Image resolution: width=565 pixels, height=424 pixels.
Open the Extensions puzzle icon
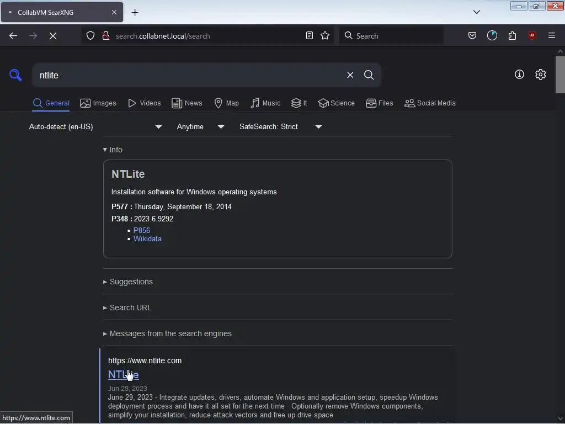(x=512, y=36)
